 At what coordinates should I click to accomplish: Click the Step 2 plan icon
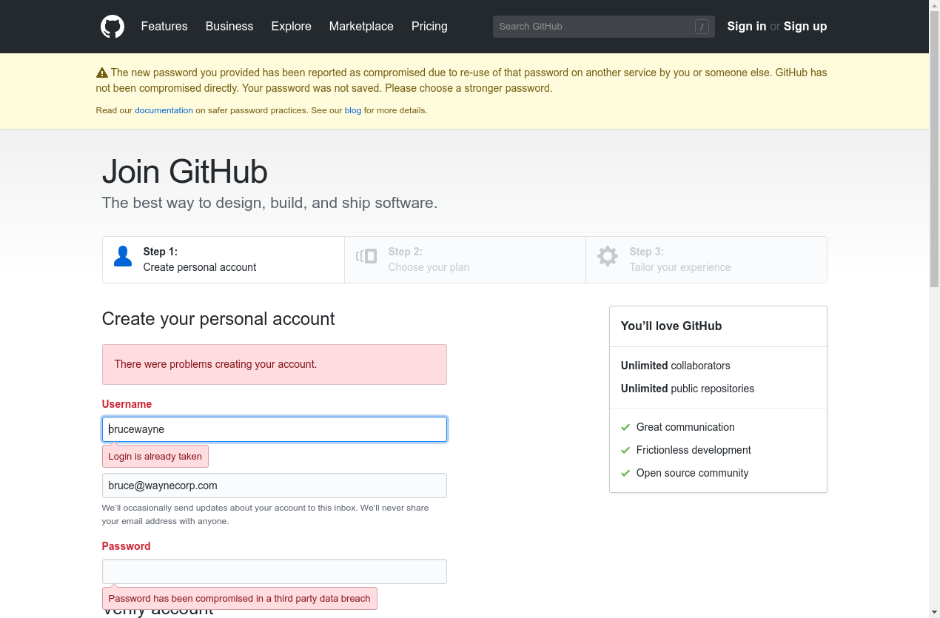366,257
